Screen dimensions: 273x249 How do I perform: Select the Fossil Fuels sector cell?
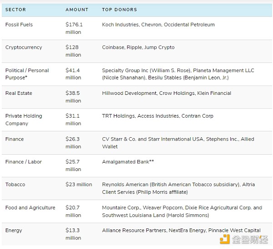[x=19, y=25]
